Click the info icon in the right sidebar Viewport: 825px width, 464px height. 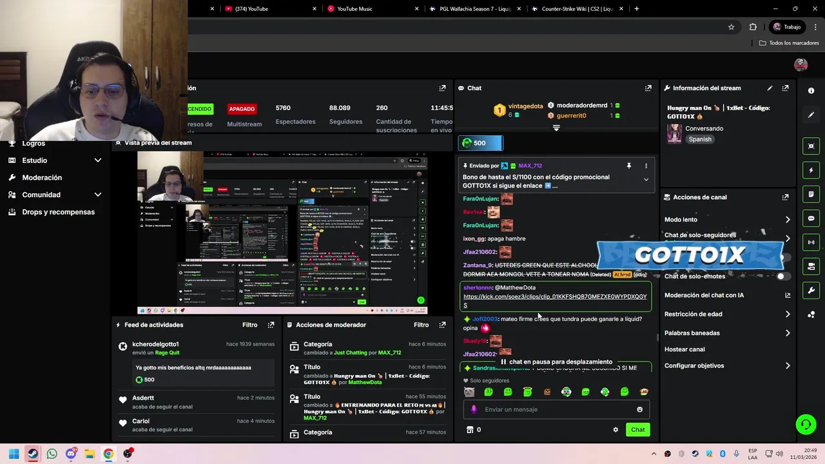coord(811,91)
